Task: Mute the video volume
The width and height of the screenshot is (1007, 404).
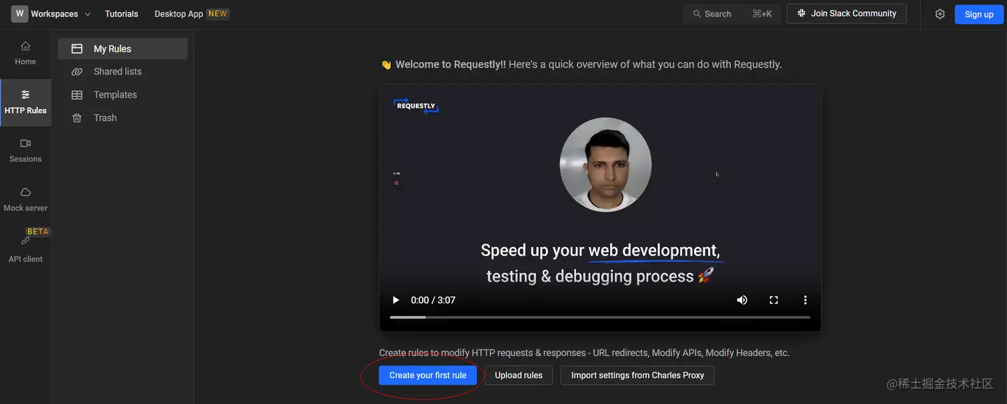Action: tap(742, 300)
